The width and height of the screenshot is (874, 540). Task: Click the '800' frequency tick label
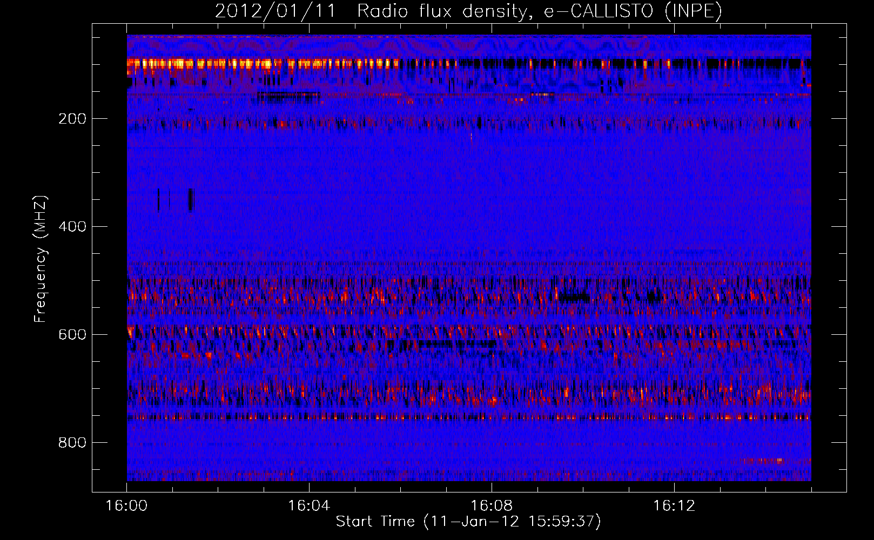coord(72,443)
